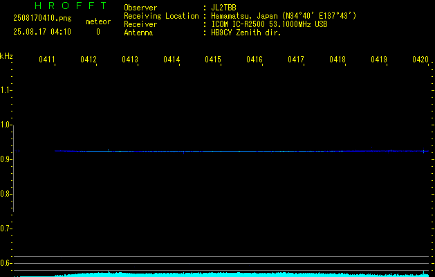Click the 0417 time marker
Screen dimensions: 435x277
click(296, 60)
